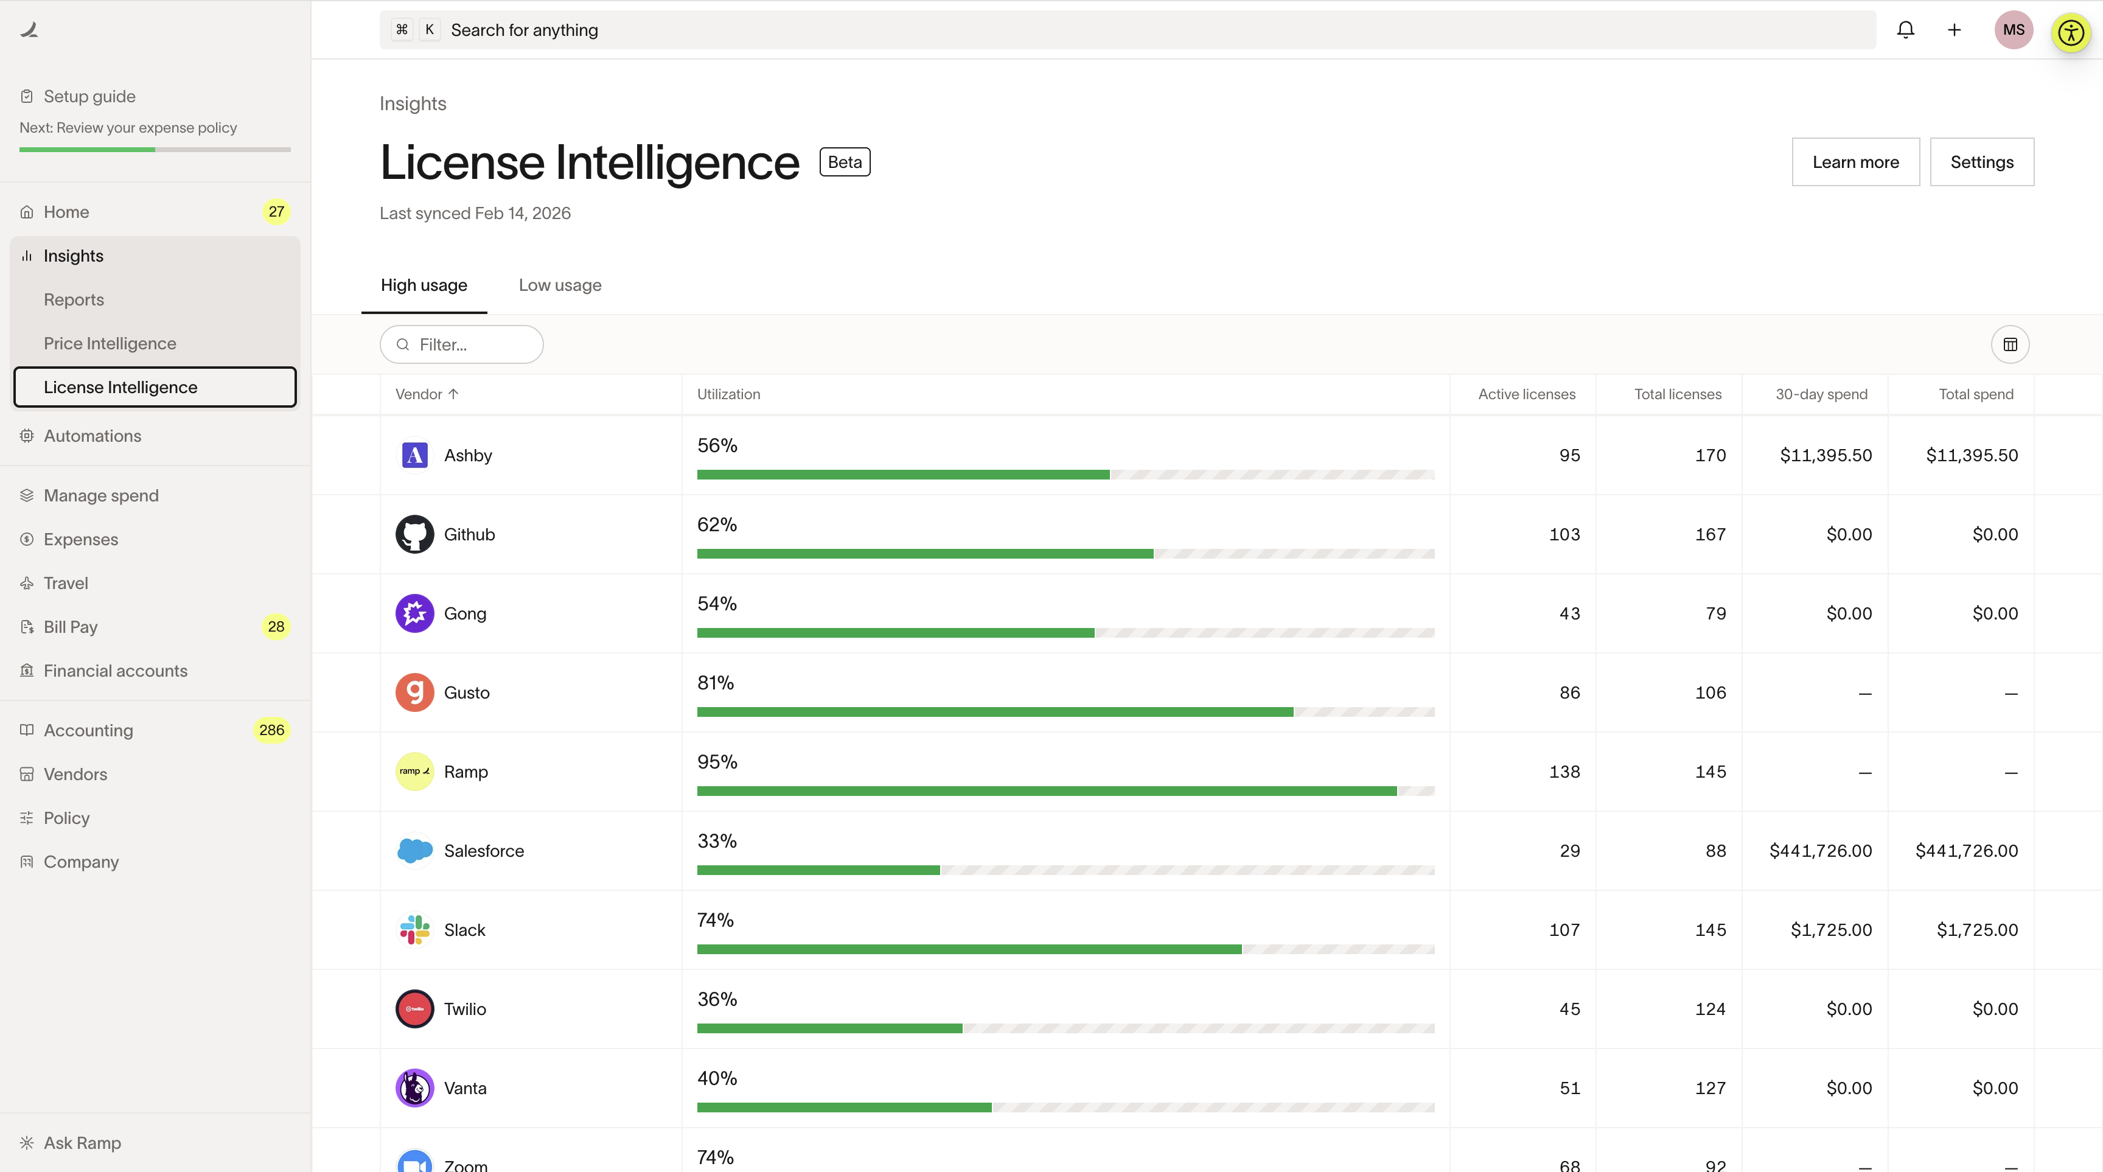
Task: Click Vanta total licenses 127
Action: [1711, 1088]
